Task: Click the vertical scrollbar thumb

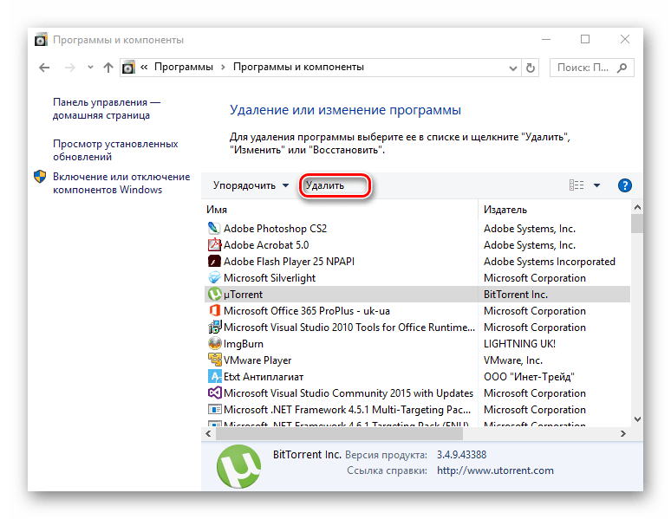Action: (637, 224)
